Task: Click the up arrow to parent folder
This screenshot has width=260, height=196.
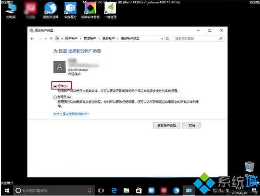Action: point(51,39)
